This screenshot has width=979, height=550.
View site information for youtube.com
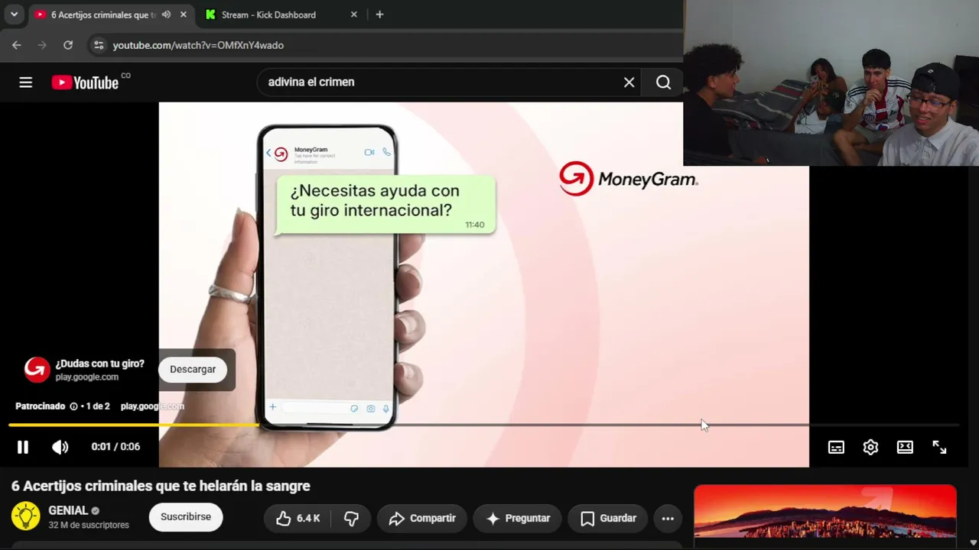pos(98,45)
